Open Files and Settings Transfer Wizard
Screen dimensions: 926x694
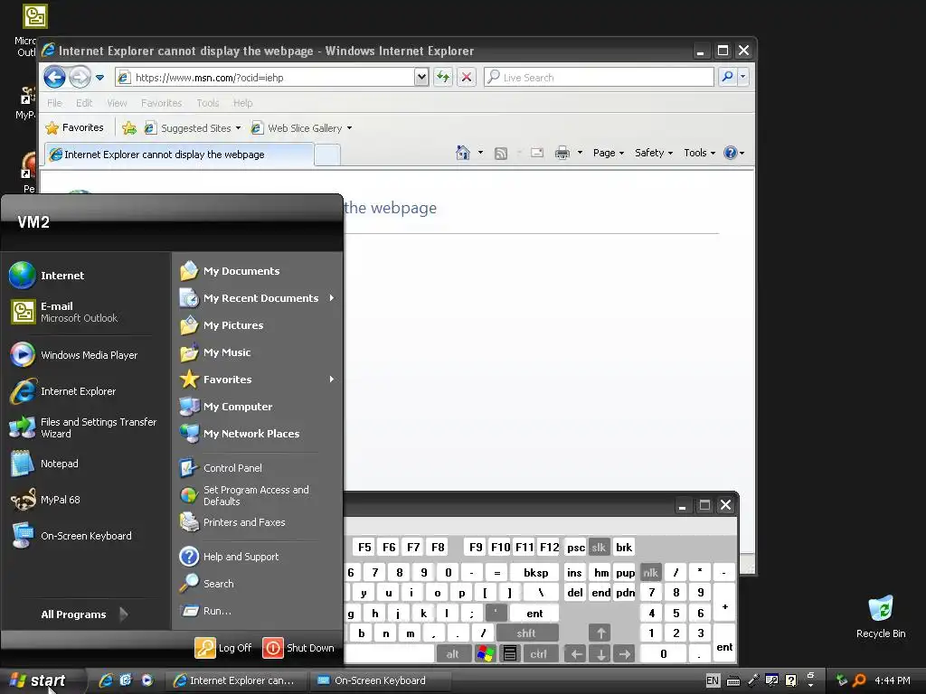pyautogui.click(x=83, y=427)
